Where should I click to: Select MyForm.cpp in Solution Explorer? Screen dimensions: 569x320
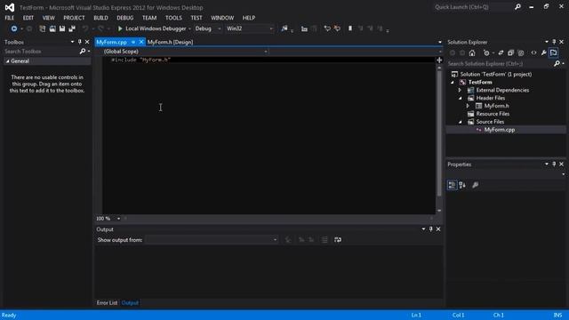(x=500, y=130)
